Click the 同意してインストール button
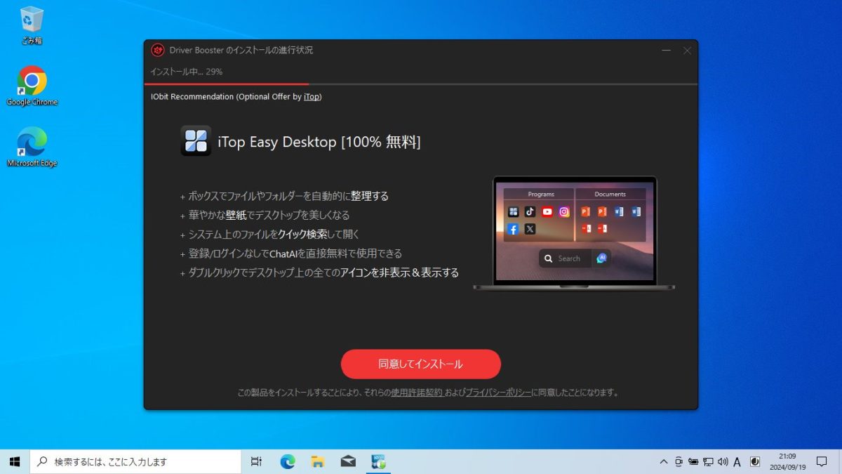This screenshot has height=474, width=842. [x=421, y=364]
